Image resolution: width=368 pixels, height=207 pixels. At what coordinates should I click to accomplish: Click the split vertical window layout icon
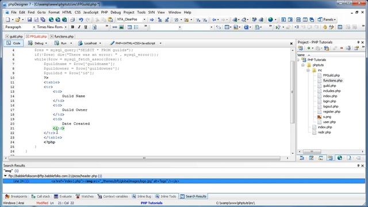[305, 20]
